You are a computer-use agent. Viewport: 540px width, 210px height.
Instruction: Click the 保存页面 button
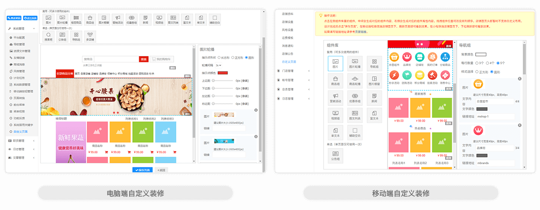point(144,170)
